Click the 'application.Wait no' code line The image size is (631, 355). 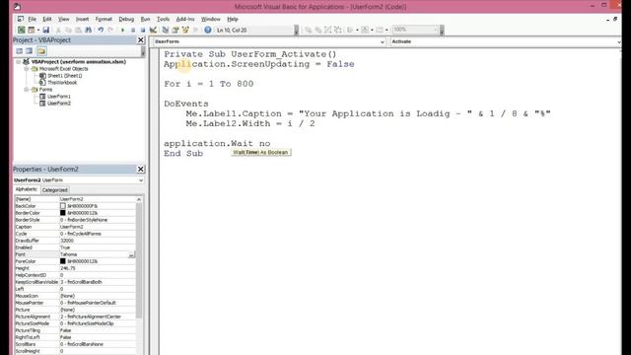pos(217,143)
